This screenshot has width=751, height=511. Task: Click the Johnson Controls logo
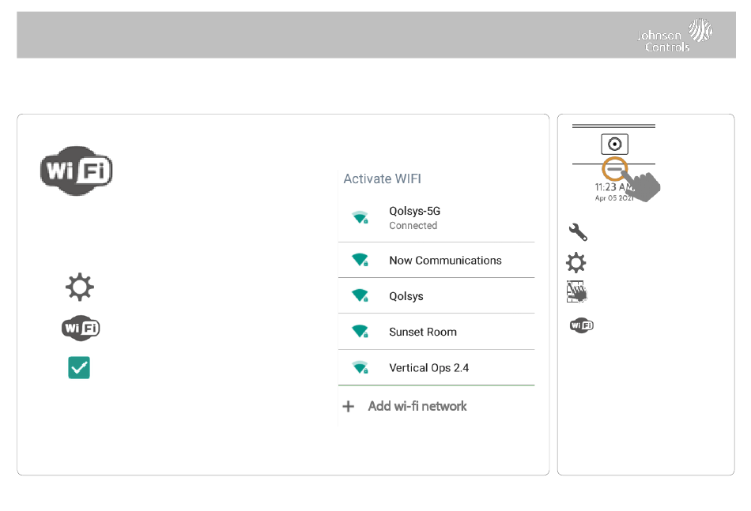pyautogui.click(x=674, y=35)
